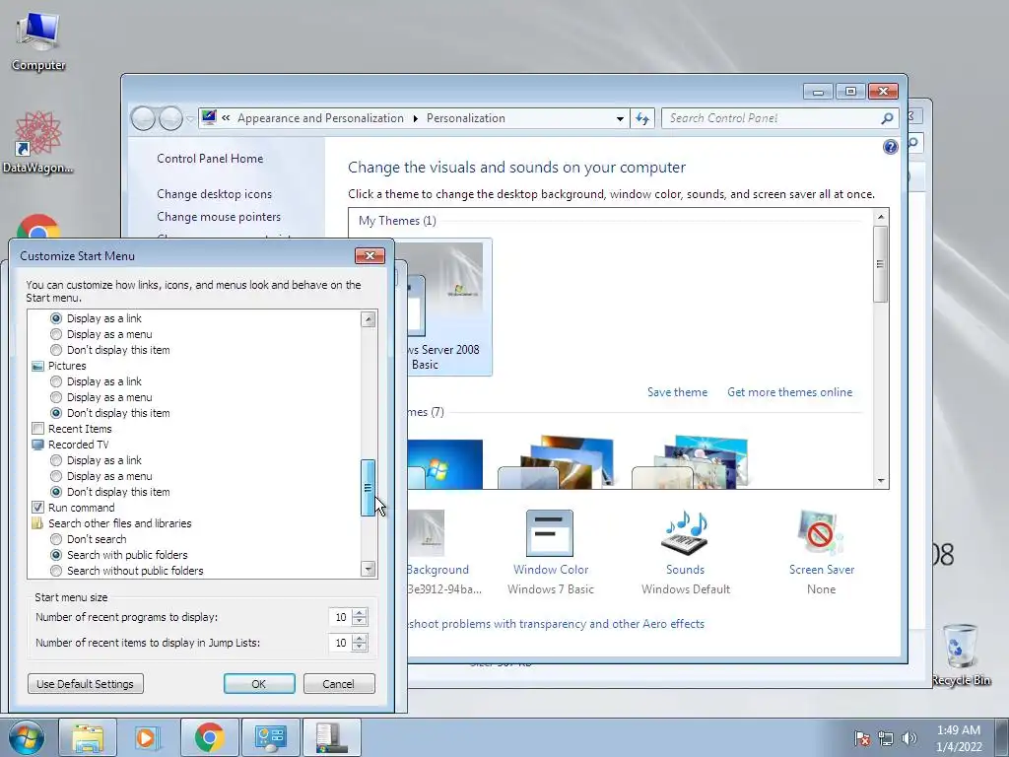
Task: Click the Action Center flag tray icon
Action: coord(862,738)
